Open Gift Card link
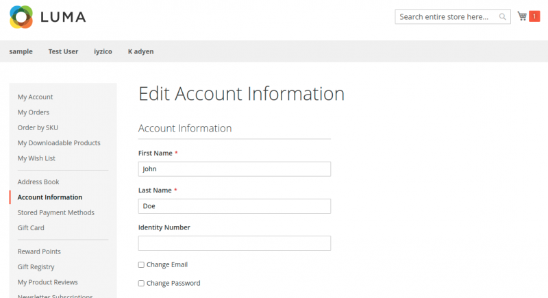Viewport: 548px width, 298px height. click(31, 227)
